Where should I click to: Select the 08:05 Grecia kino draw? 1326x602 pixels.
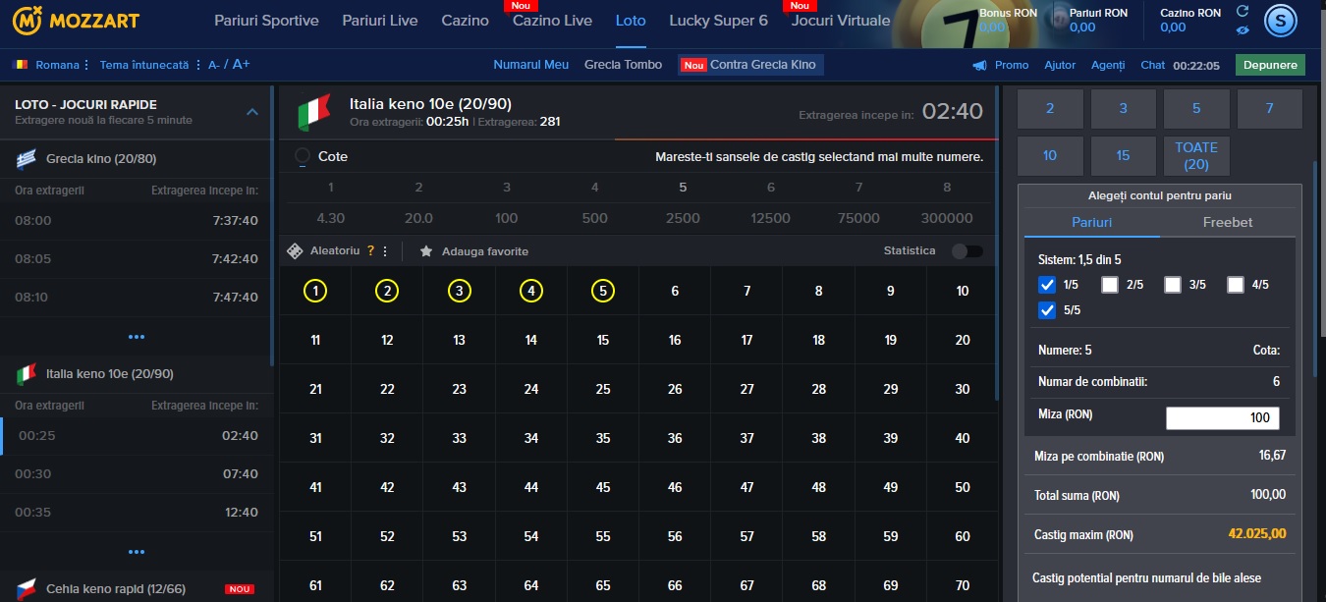(137, 259)
